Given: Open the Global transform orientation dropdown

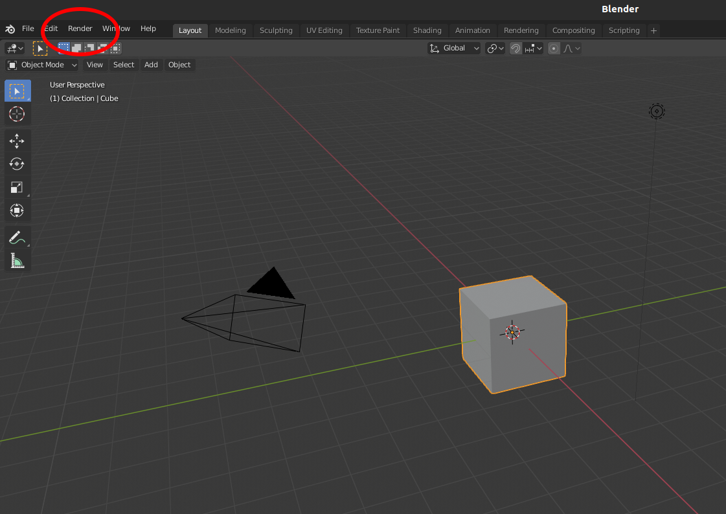Looking at the screenshot, I should coord(454,48).
